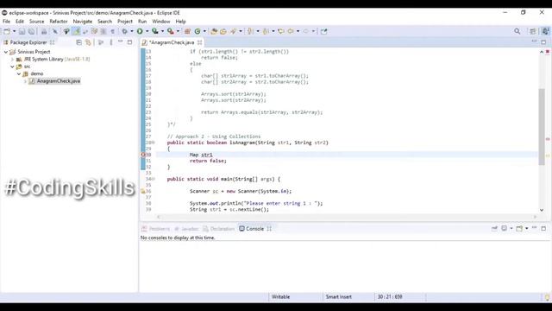Click the Next Annotation icon
The width and height of the screenshot is (552, 311).
[250, 31]
